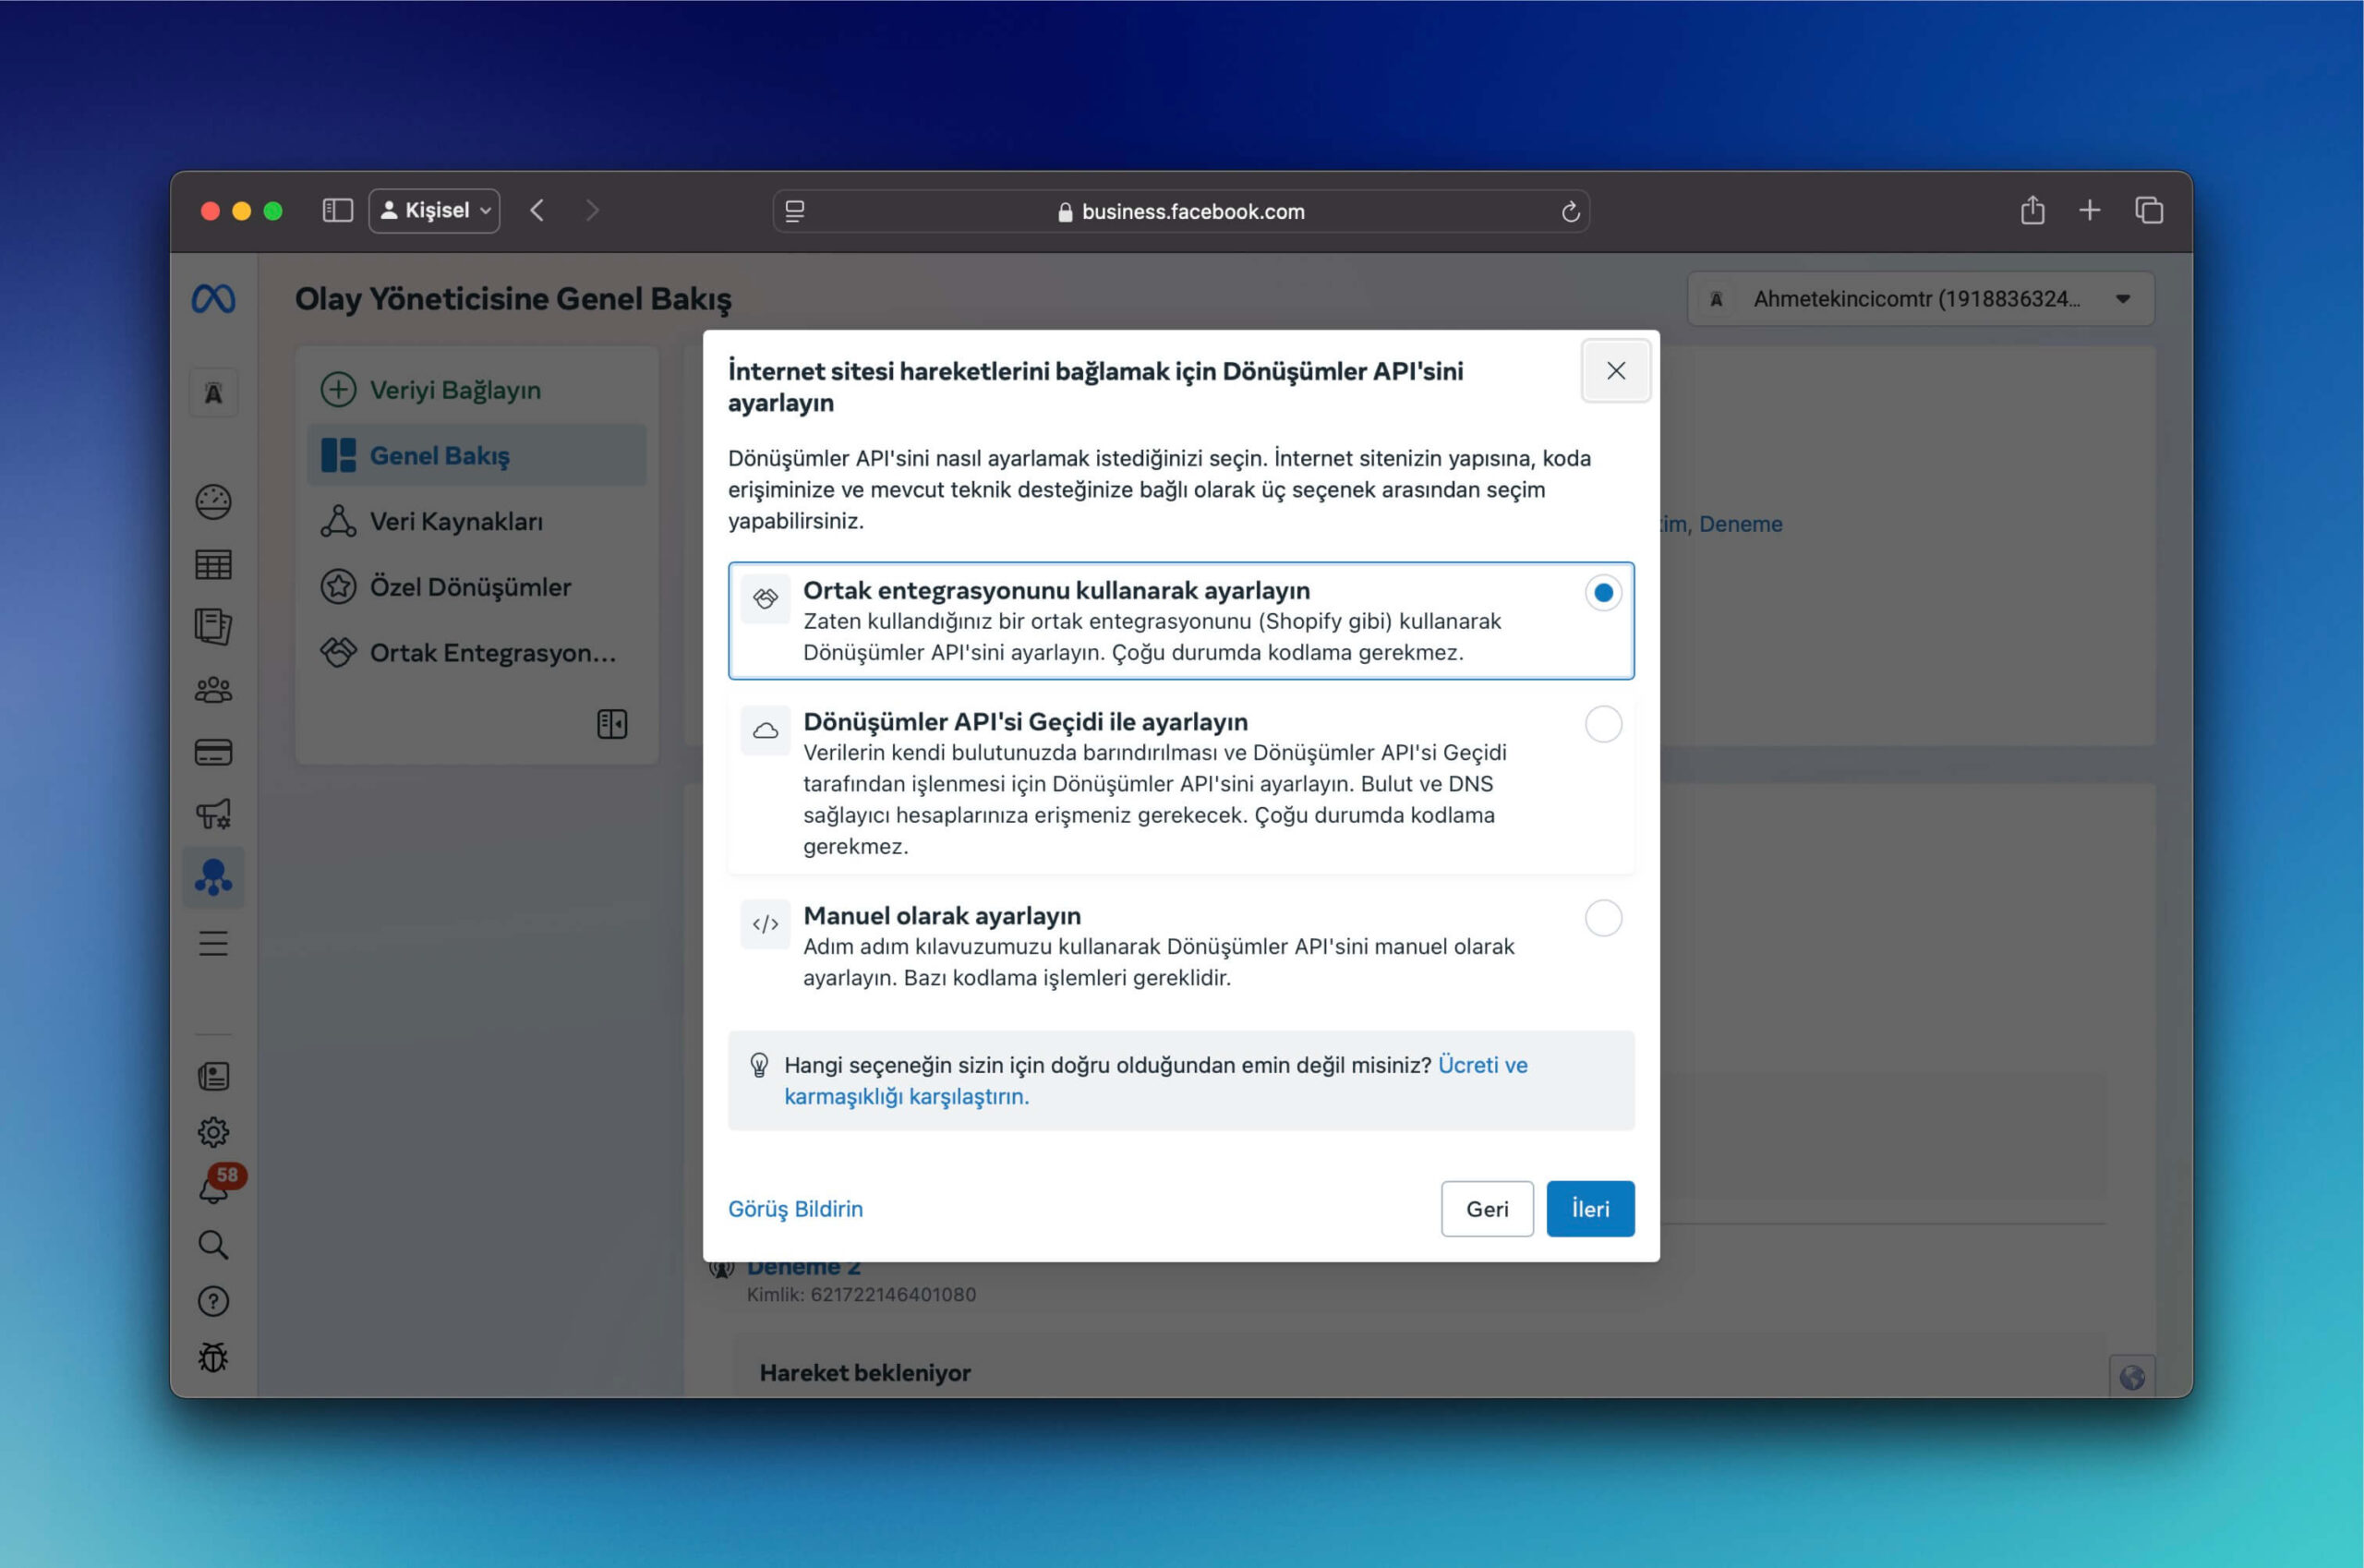Click the Görüş Bildirin link
Image resolution: width=2364 pixels, height=1568 pixels.
pyautogui.click(x=795, y=1209)
